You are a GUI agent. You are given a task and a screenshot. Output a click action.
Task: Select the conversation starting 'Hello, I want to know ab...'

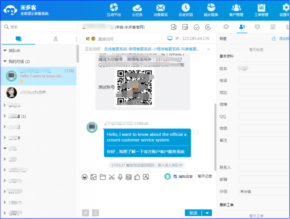point(39,76)
